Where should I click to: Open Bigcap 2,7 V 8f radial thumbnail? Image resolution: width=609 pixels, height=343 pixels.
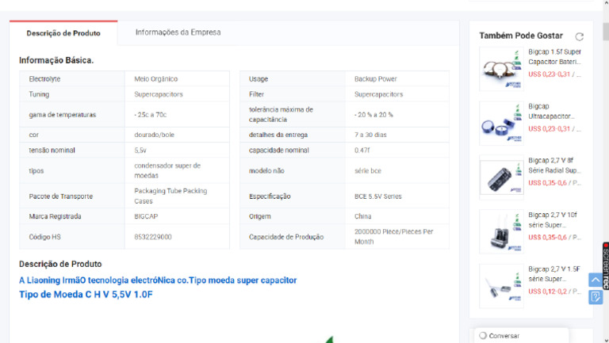point(501,177)
